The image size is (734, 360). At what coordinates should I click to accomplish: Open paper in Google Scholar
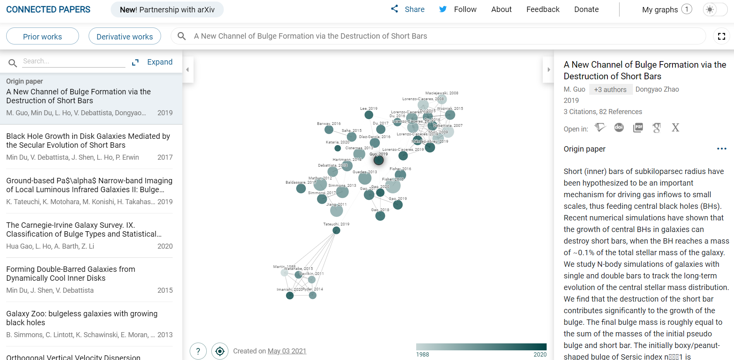[657, 128]
